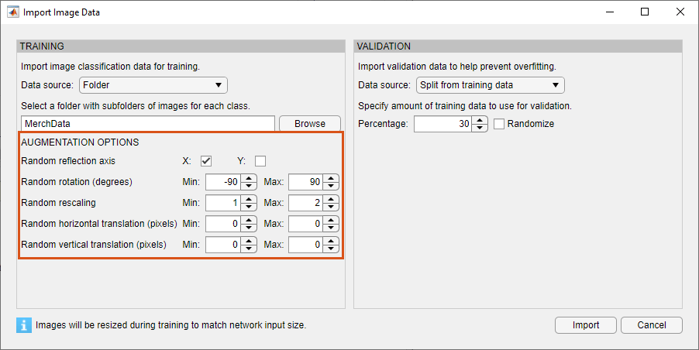Decrement horizontal translation Max value
The image size is (699, 350).
point(331,228)
